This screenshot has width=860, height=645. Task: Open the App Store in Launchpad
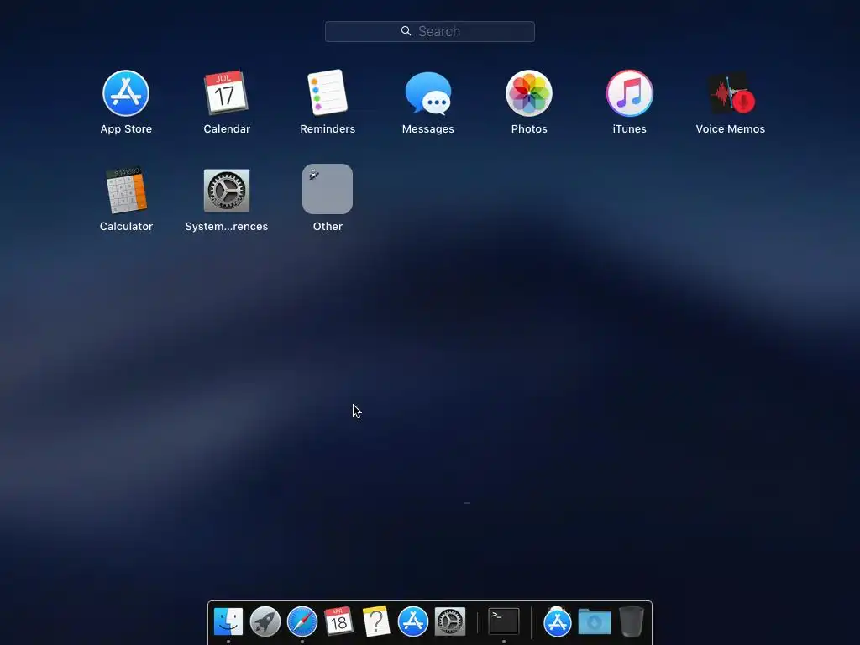point(126,92)
